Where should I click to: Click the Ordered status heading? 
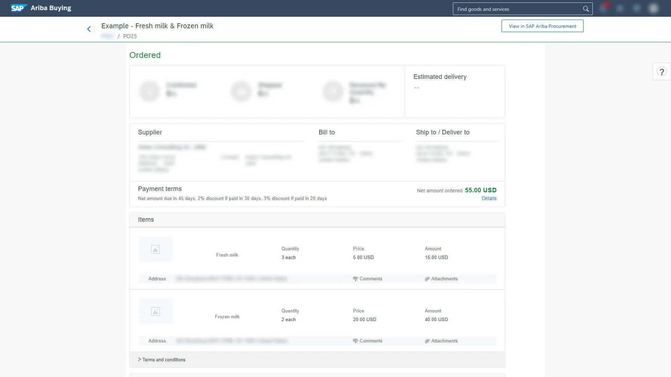coord(145,55)
